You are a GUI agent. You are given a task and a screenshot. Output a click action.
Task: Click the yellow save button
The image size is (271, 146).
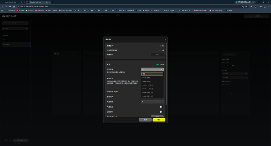[x=159, y=120]
